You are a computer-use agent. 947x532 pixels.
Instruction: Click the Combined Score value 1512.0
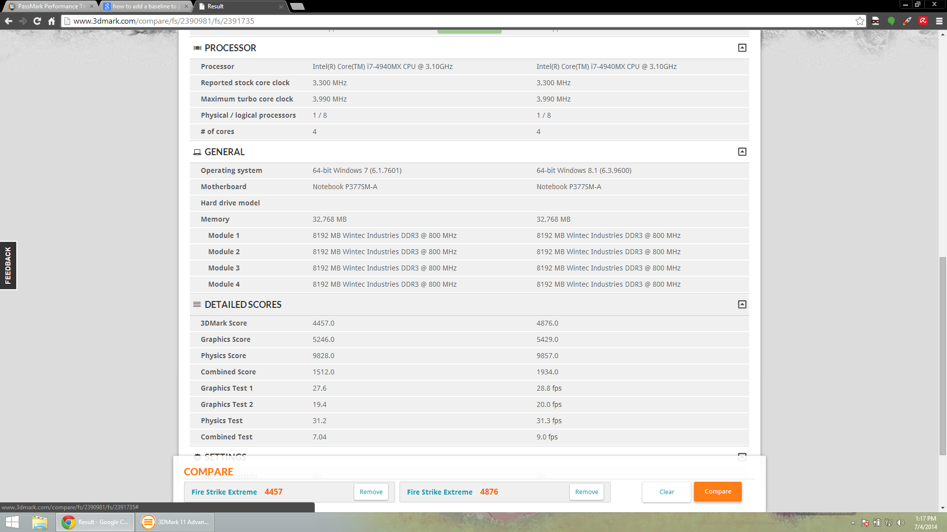(x=323, y=372)
